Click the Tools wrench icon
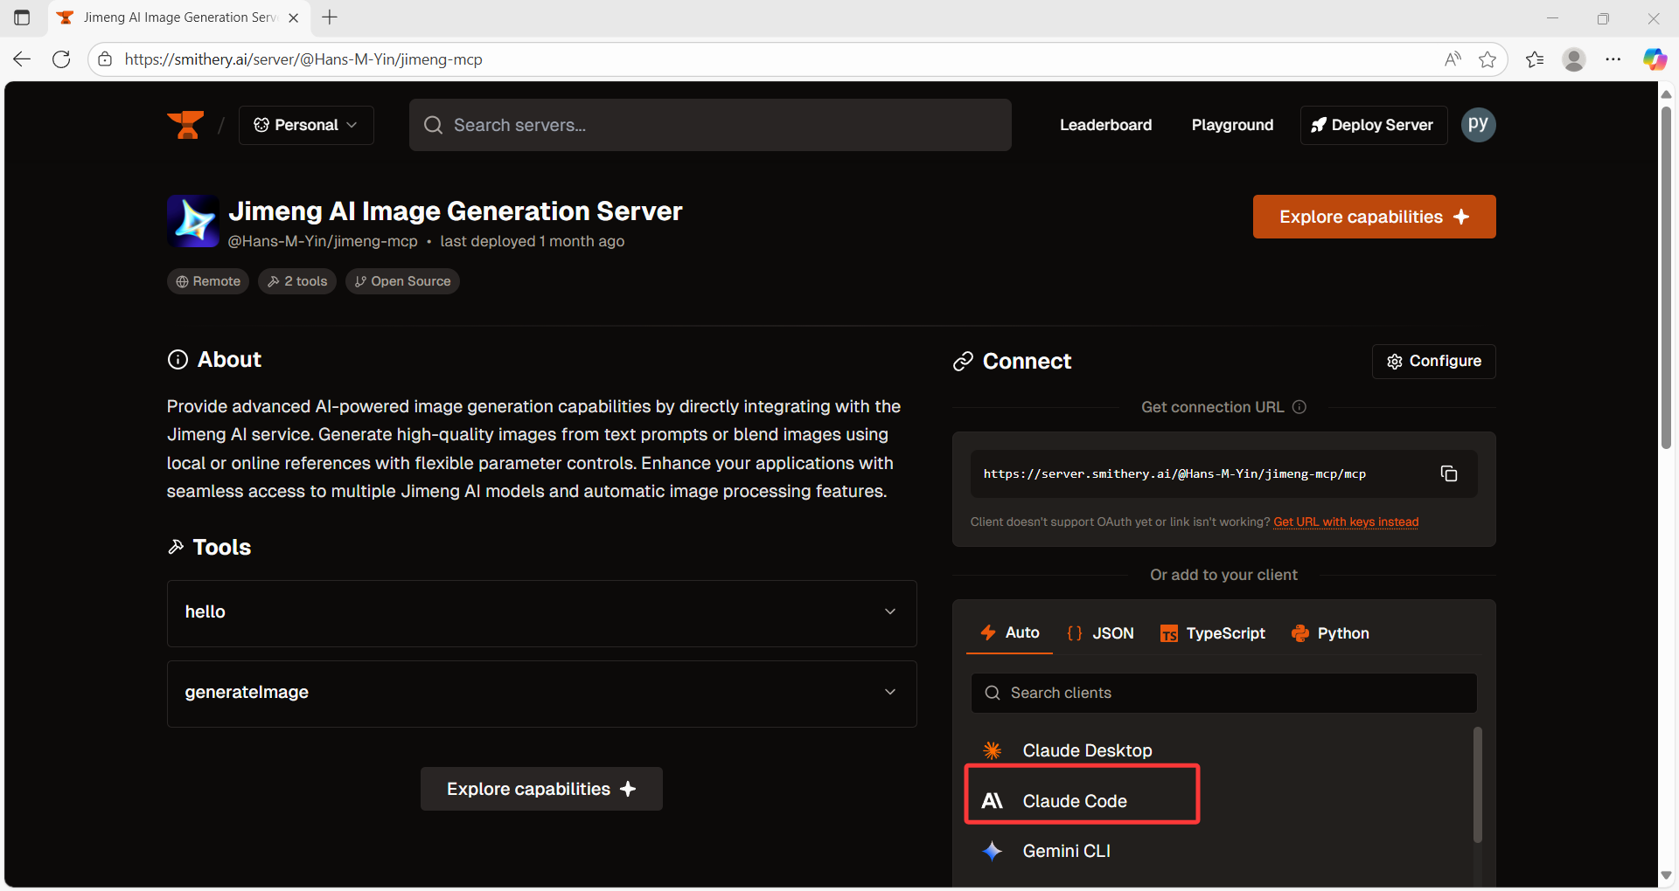 pos(176,547)
